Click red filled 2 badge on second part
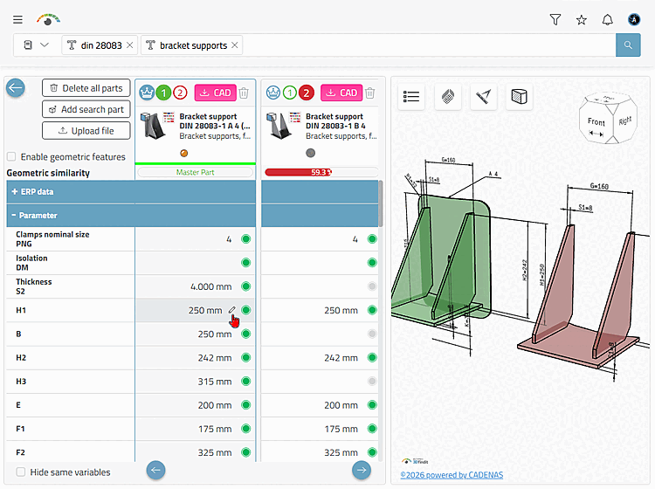This screenshot has width=655, height=489. click(307, 93)
